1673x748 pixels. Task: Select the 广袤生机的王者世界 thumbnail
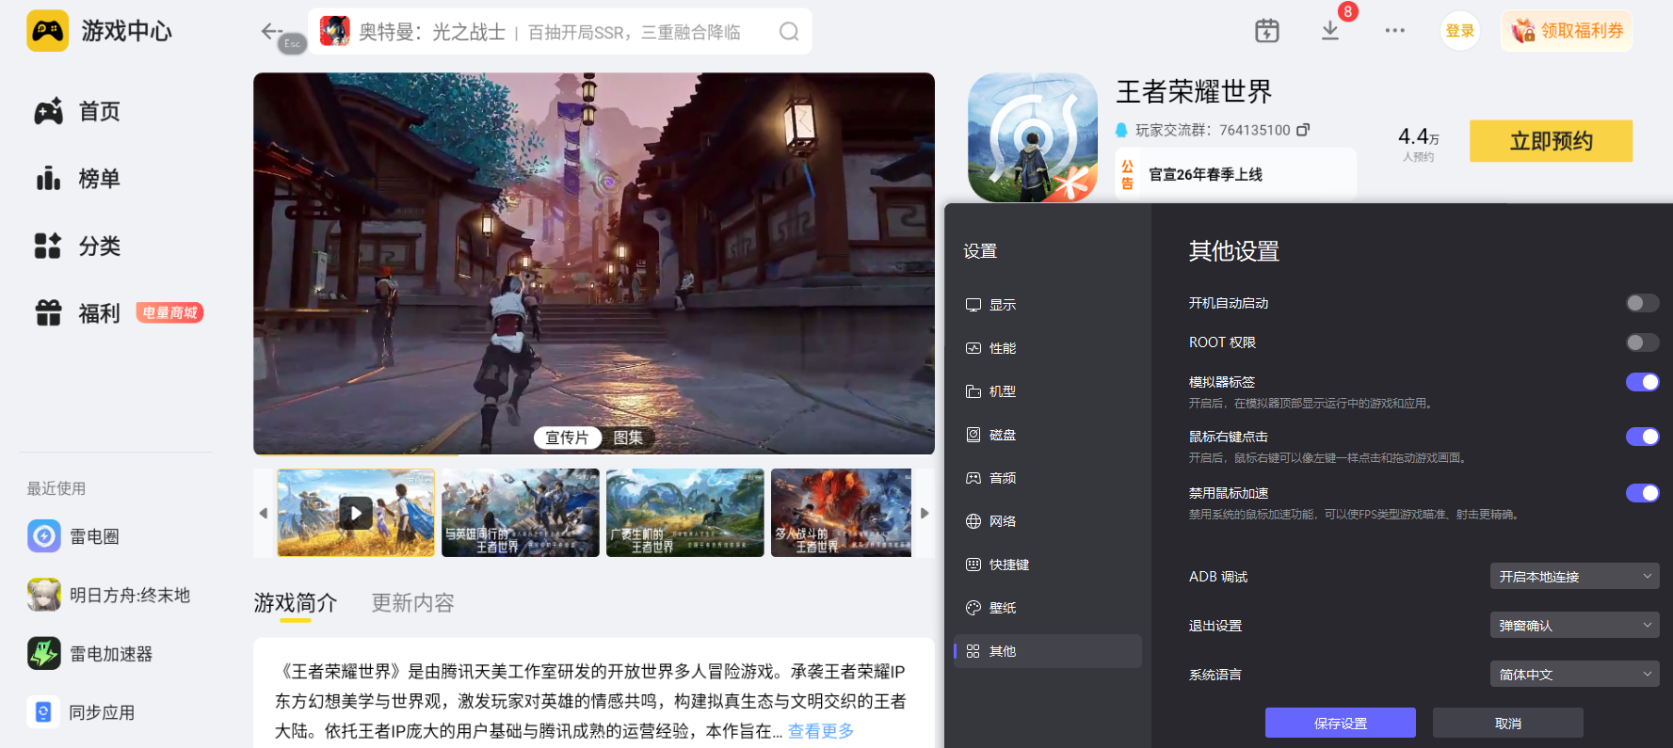tap(685, 513)
